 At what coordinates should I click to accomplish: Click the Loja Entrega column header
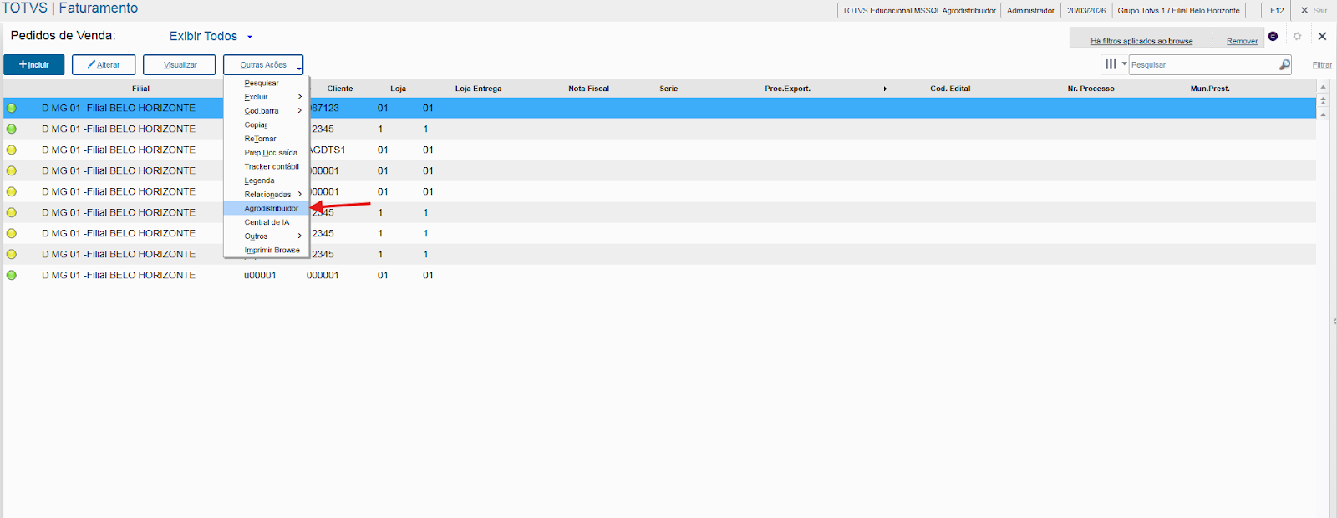coord(478,89)
